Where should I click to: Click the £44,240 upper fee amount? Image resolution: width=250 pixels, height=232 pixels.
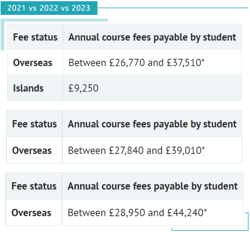185,213
